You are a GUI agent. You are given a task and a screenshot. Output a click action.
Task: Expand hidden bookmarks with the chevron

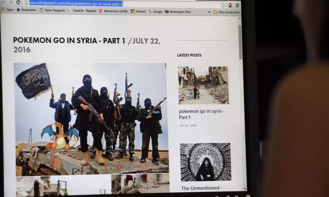click(x=209, y=12)
